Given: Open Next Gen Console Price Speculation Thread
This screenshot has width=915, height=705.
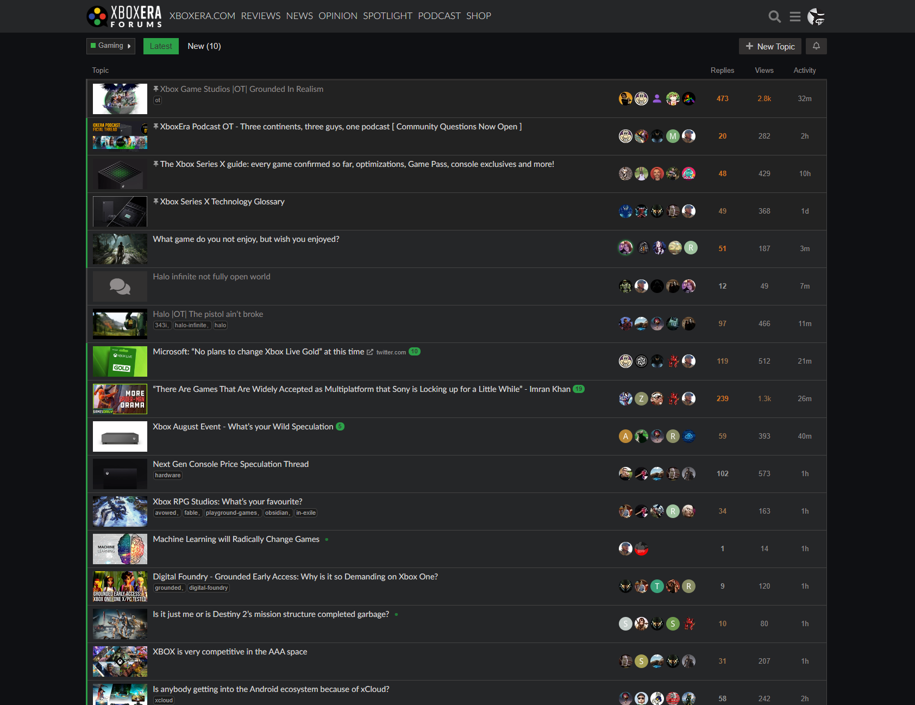Looking at the screenshot, I should click(231, 464).
